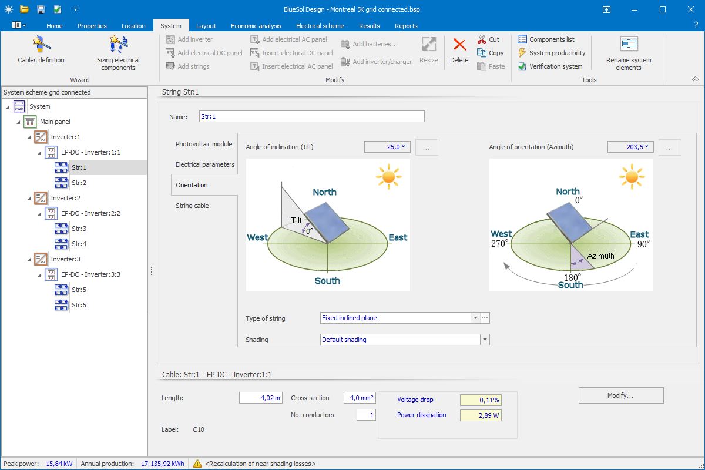This screenshot has height=470, width=705.
Task: Go to the Location ribbon tab
Action: (x=133, y=25)
